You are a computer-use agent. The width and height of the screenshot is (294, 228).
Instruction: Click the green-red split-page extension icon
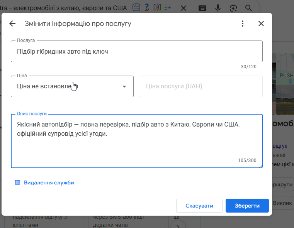157,7
